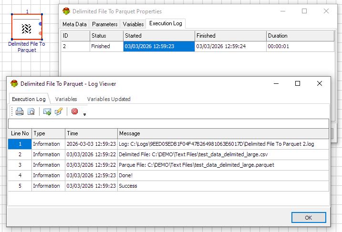Screen dimensions: 342x232
Task: Close the Properties window
Action: tap(326, 11)
